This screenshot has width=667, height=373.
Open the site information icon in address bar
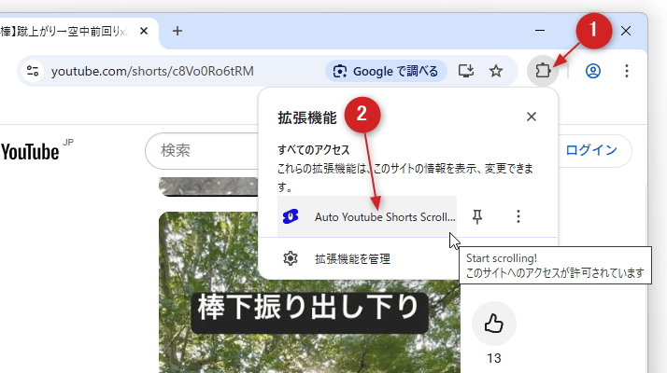pos(33,71)
